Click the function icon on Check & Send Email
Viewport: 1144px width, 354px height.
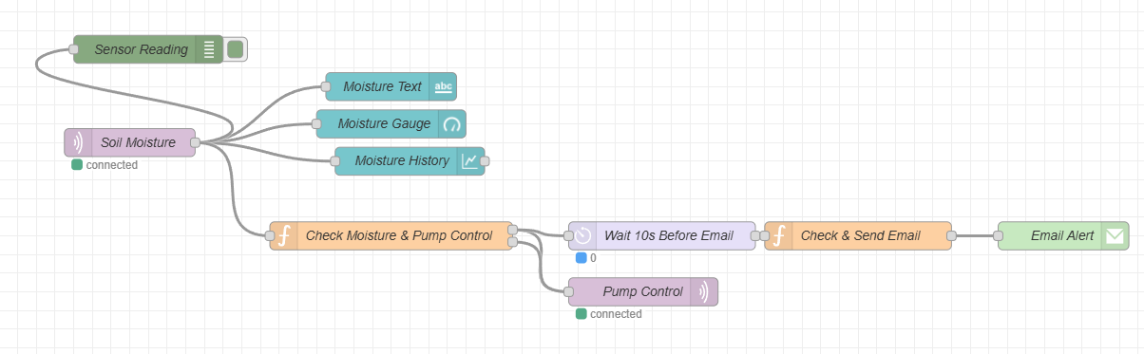click(x=778, y=235)
